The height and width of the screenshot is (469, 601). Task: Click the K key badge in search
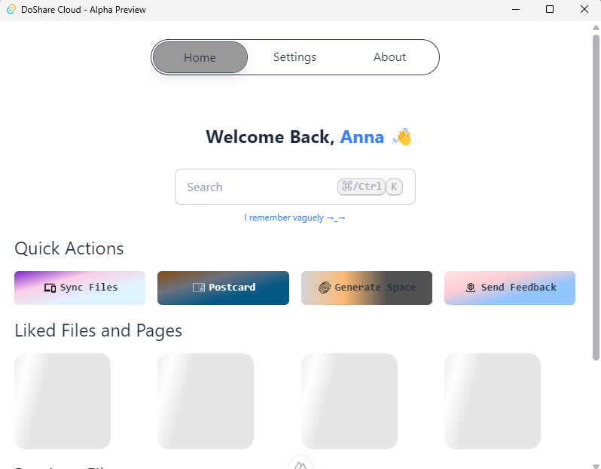tap(394, 187)
